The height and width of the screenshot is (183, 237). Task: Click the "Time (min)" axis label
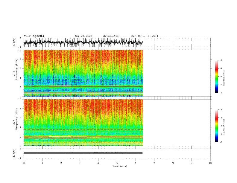(120, 166)
